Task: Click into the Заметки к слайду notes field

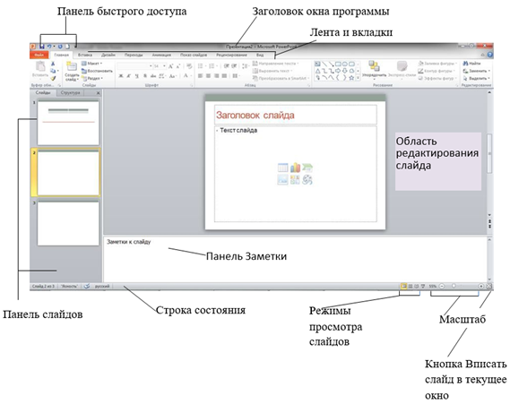Action: [x=295, y=259]
